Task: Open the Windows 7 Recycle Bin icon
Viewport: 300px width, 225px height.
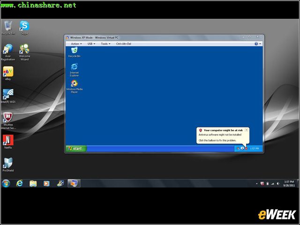Action: click(8, 28)
